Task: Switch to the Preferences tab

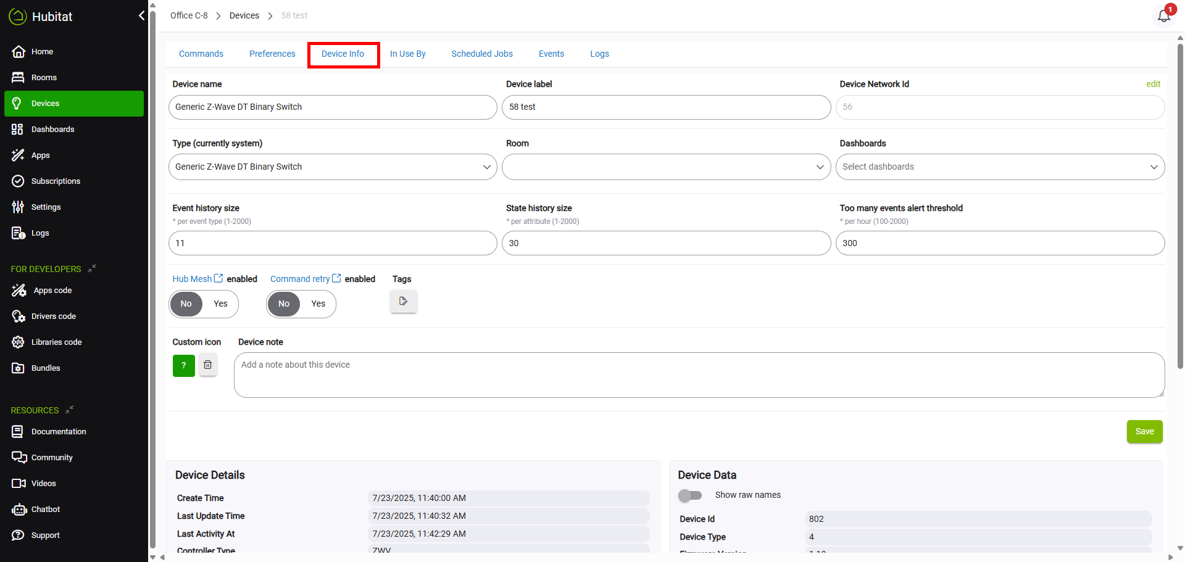Action: pyautogui.click(x=272, y=54)
